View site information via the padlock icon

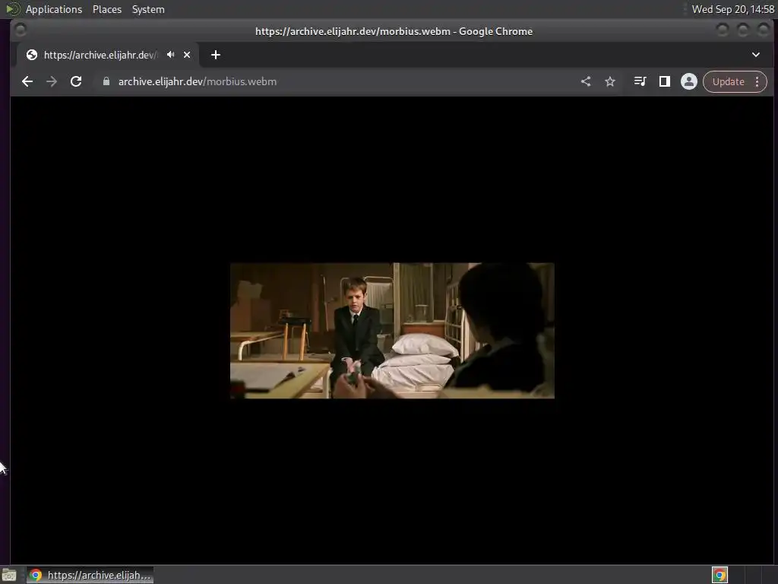point(106,81)
